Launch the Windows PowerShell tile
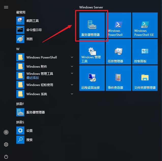162x161 pixels. 119,25
